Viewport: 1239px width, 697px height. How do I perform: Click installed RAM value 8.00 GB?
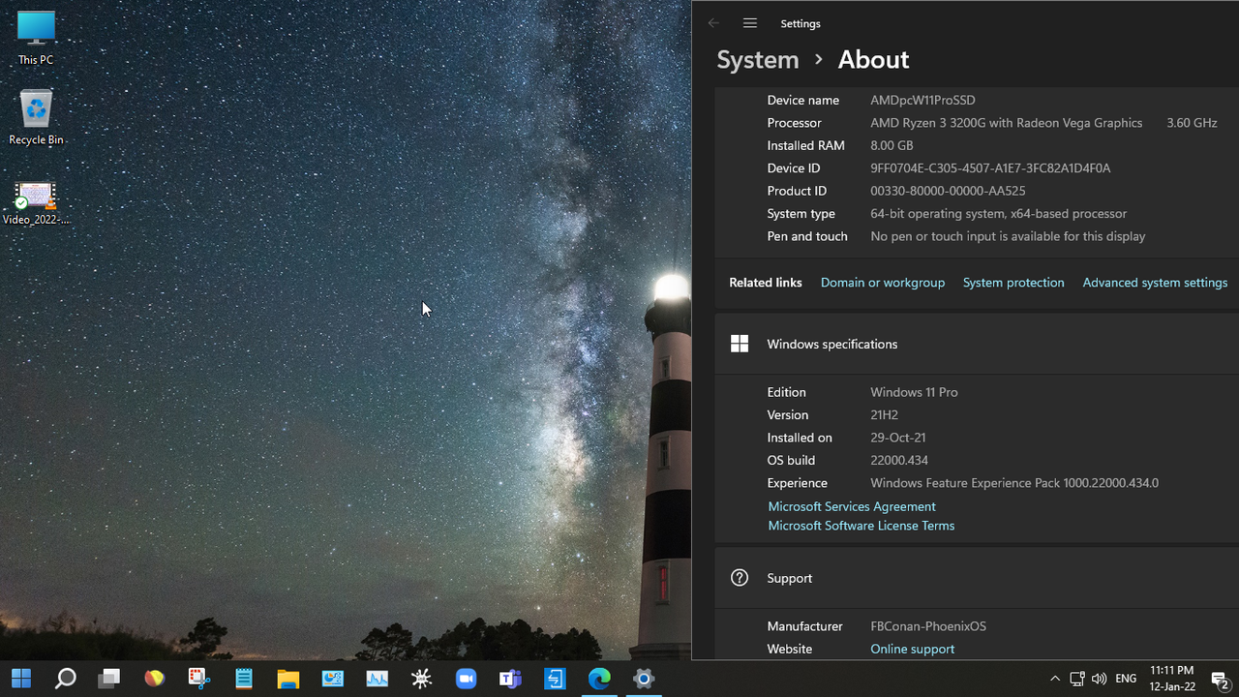tap(891, 145)
